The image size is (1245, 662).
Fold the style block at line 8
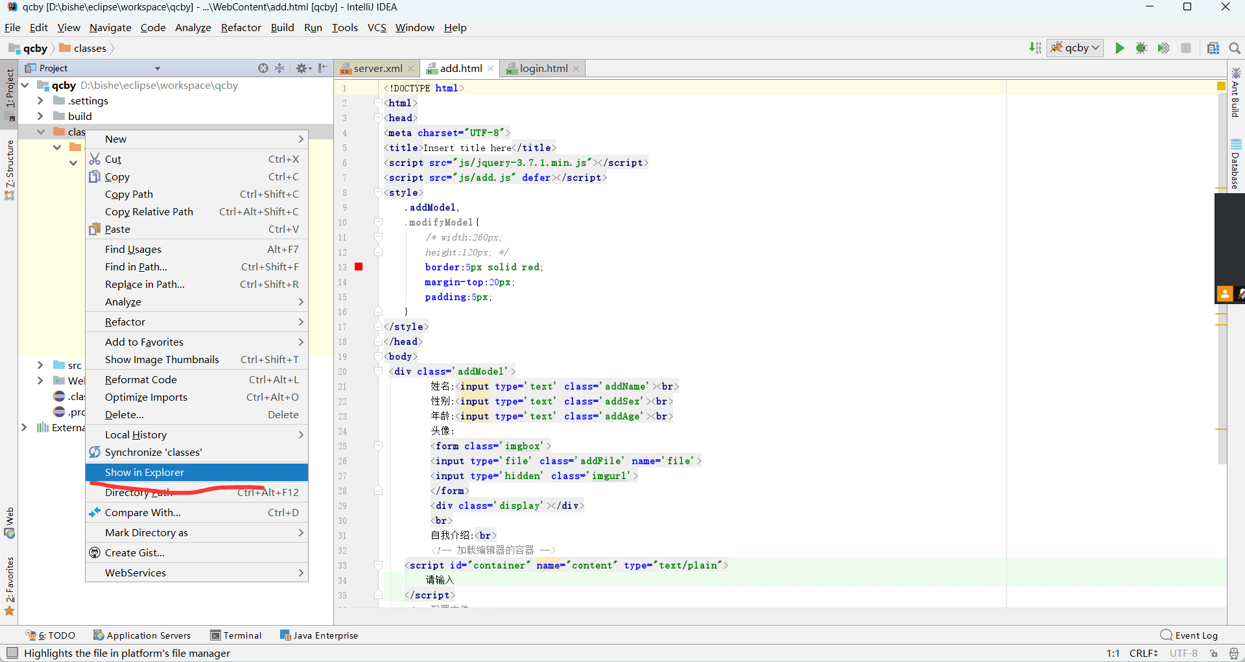[378, 193]
